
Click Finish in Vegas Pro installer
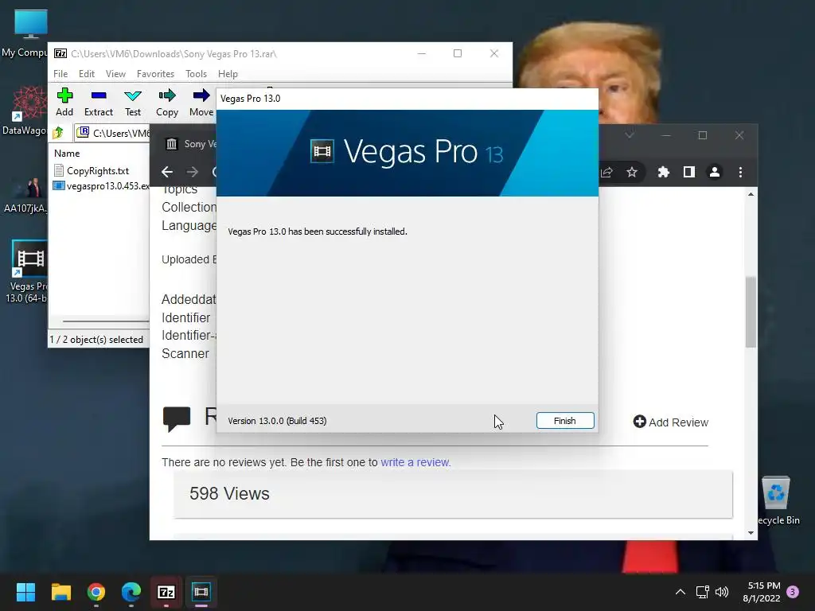tap(565, 421)
